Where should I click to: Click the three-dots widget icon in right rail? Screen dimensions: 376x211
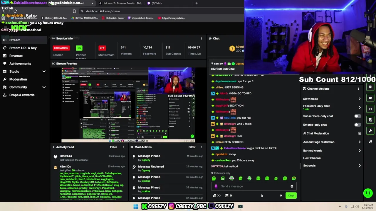click(370, 142)
